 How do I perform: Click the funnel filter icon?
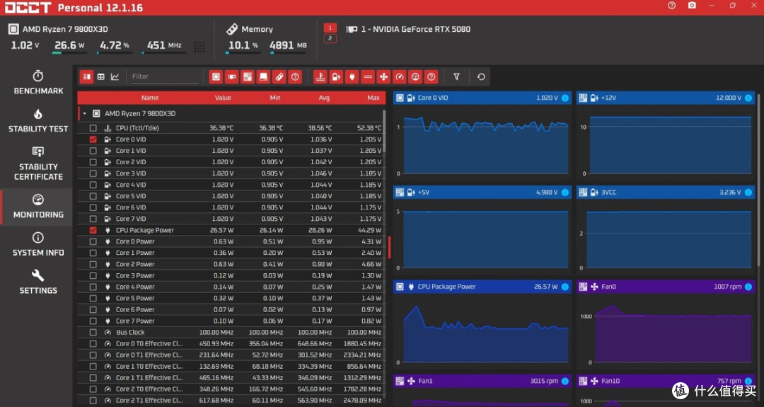[456, 76]
